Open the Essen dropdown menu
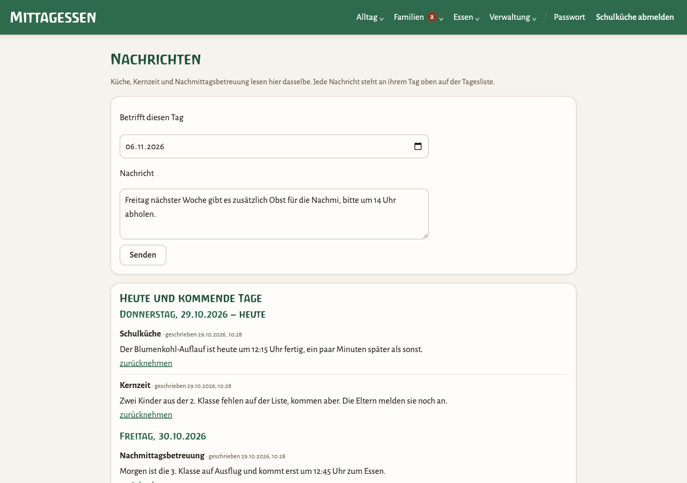Screen dimensions: 687x483 pyautogui.click(x=466, y=17)
